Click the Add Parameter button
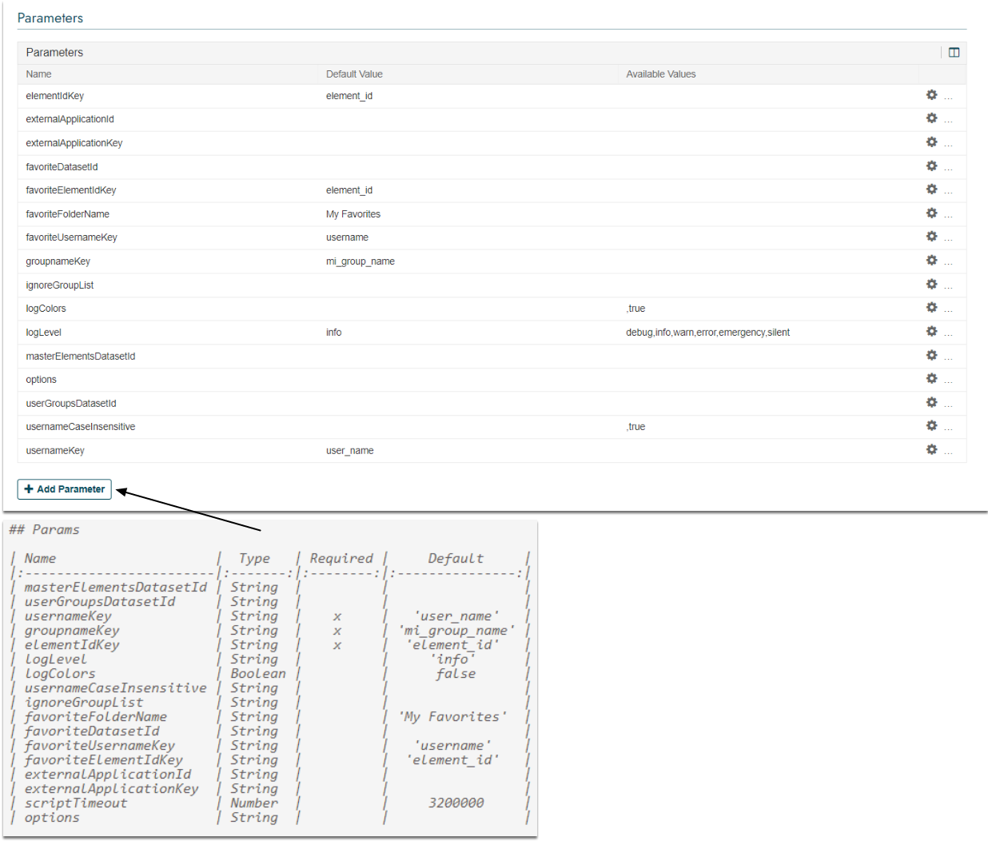This screenshot has width=988, height=841. coord(64,489)
